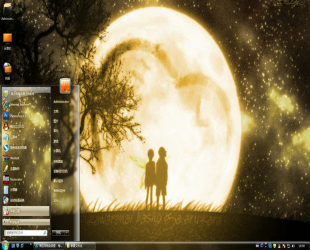Switch to Internet Explorer taskbar window
310x250 pixels.
pos(49,246)
